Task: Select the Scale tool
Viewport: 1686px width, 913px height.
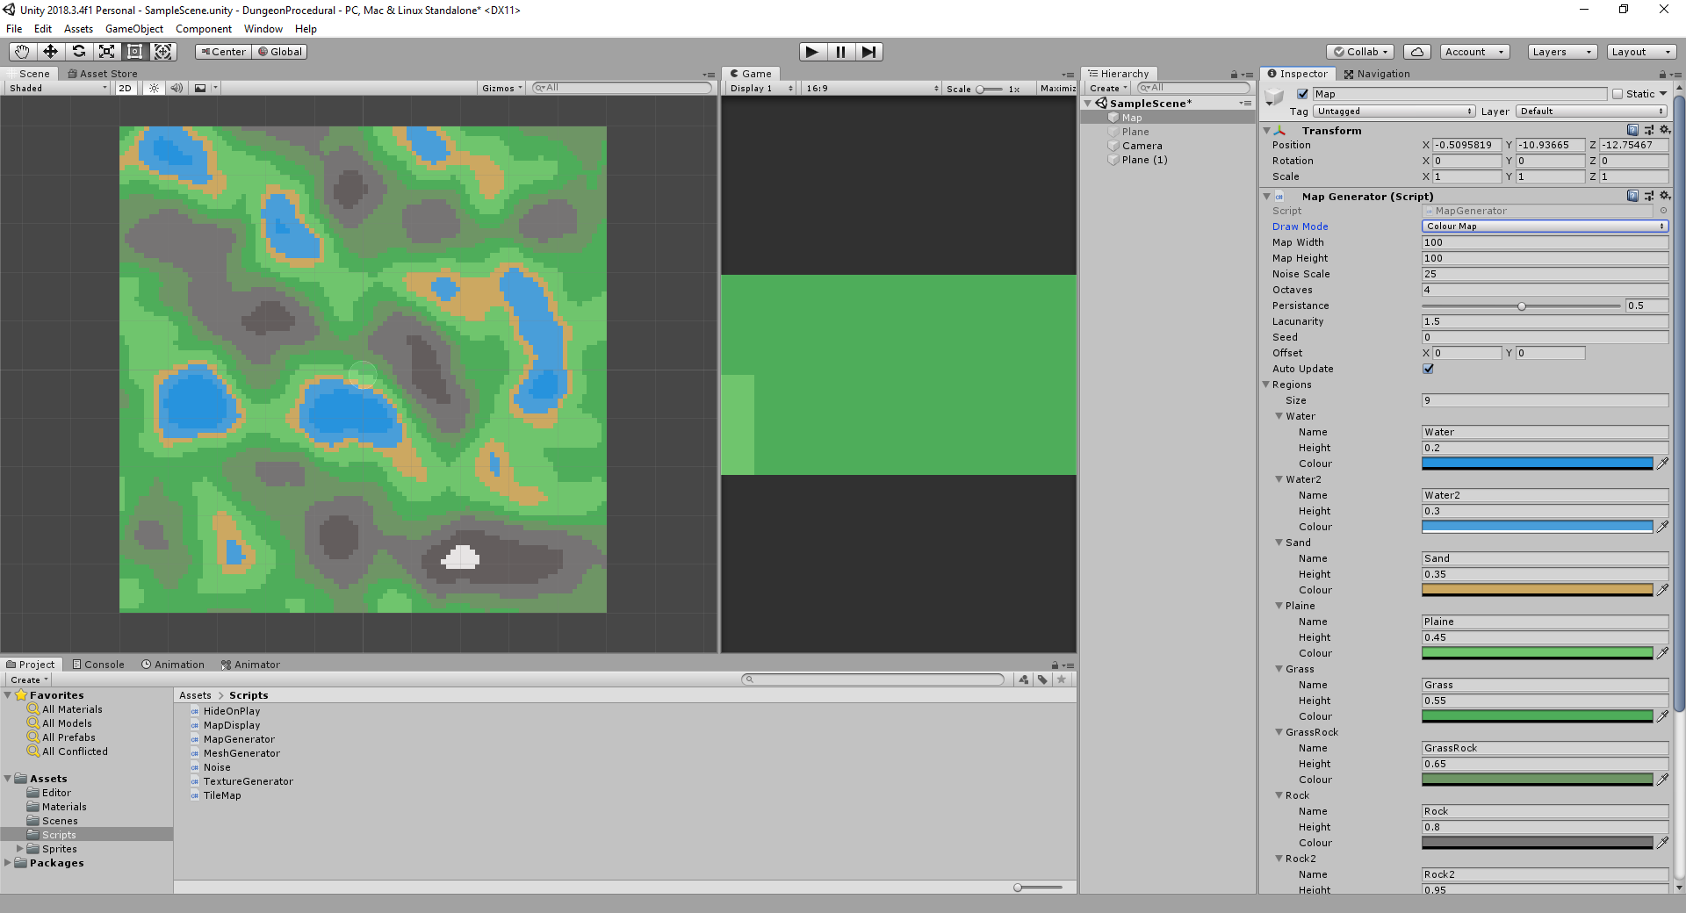Action: click(x=106, y=52)
